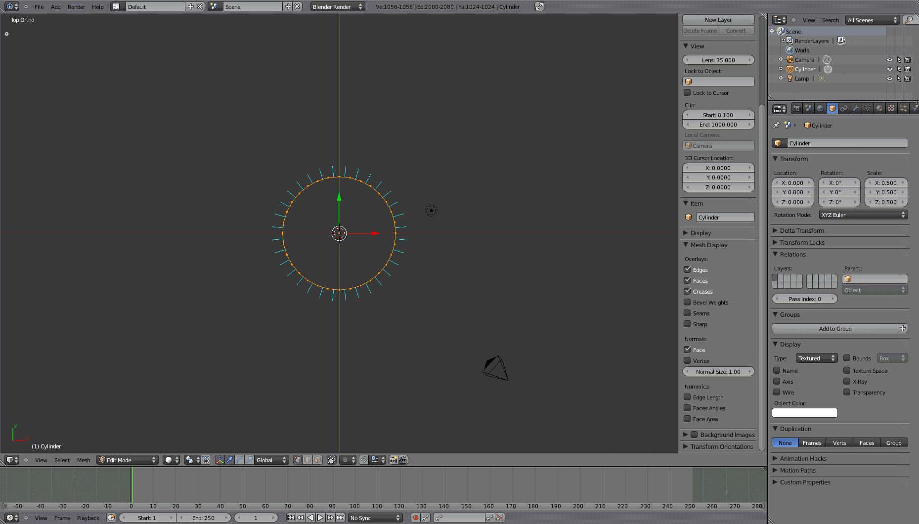The image size is (919, 524).
Task: Open the Object Constraints tab (chain icon)
Action: [x=844, y=108]
